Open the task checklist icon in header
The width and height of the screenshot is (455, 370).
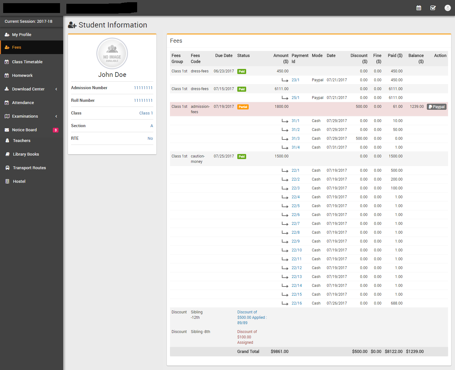pyautogui.click(x=433, y=8)
